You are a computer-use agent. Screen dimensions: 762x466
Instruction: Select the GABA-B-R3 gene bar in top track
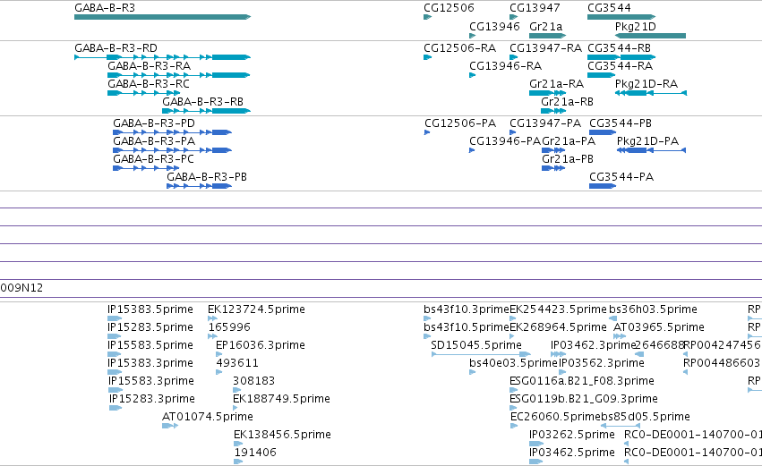tap(162, 17)
